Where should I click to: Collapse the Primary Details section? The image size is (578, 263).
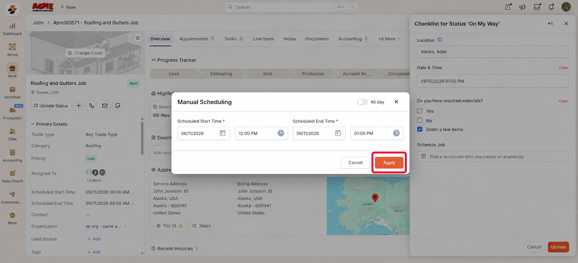click(x=32, y=124)
